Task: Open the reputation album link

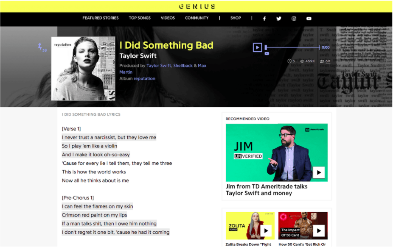Action: coord(144,78)
